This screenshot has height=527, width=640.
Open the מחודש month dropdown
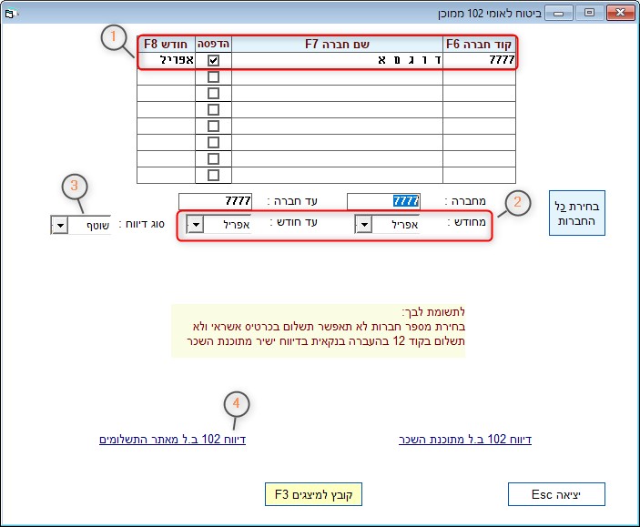tap(363, 224)
